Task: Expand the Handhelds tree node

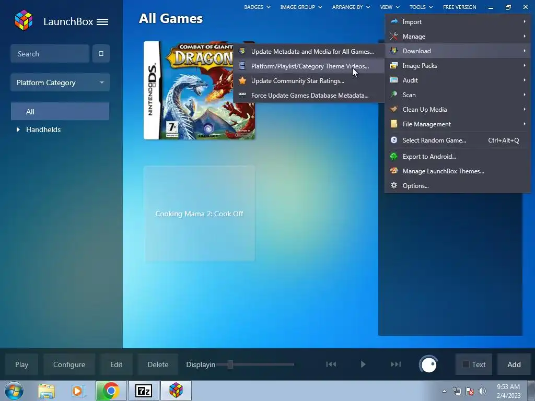Action: [18, 129]
